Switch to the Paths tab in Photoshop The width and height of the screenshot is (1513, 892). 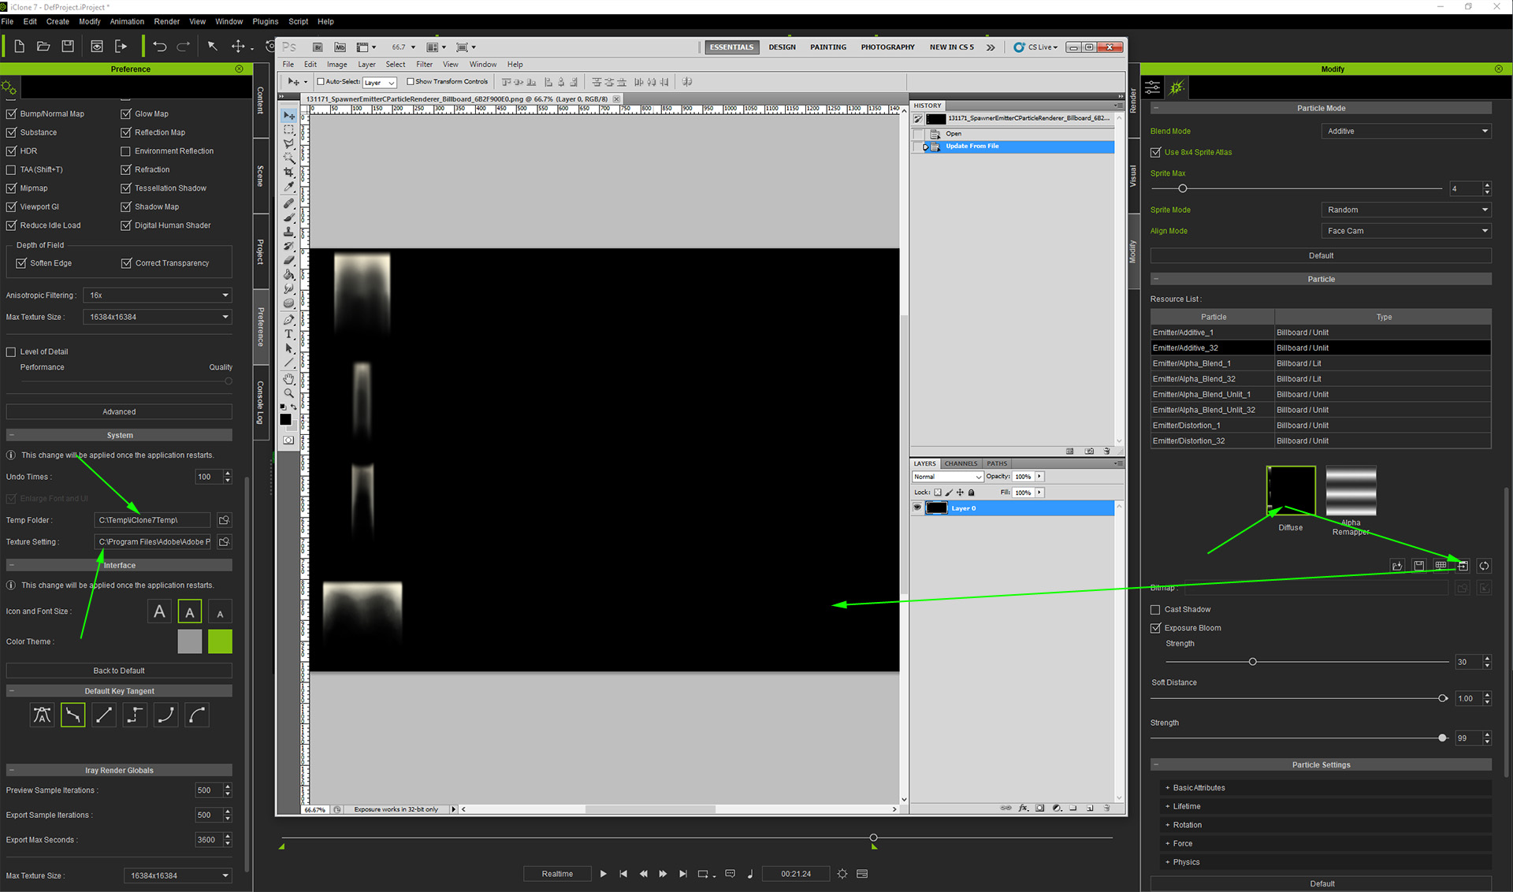(997, 463)
